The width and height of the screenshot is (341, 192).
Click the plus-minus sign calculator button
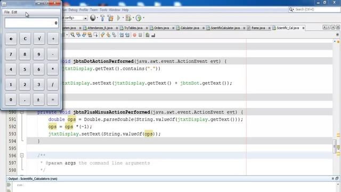pos(38,100)
